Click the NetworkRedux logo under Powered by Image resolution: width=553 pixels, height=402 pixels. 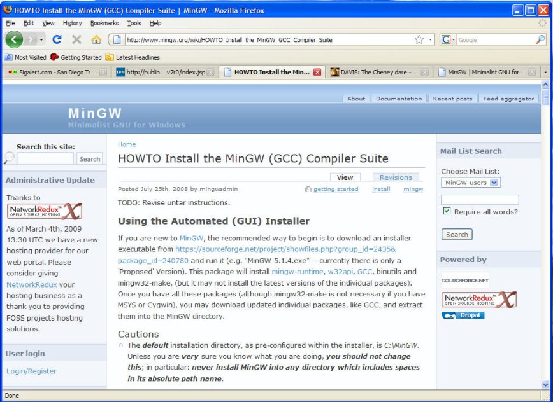(x=479, y=300)
